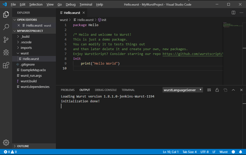The width and height of the screenshot is (246, 155).
Task: Click Tab Size: 4 in status bar
Action: click(x=189, y=152)
